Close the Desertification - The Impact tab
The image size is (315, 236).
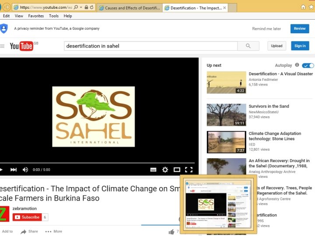pos(224,8)
